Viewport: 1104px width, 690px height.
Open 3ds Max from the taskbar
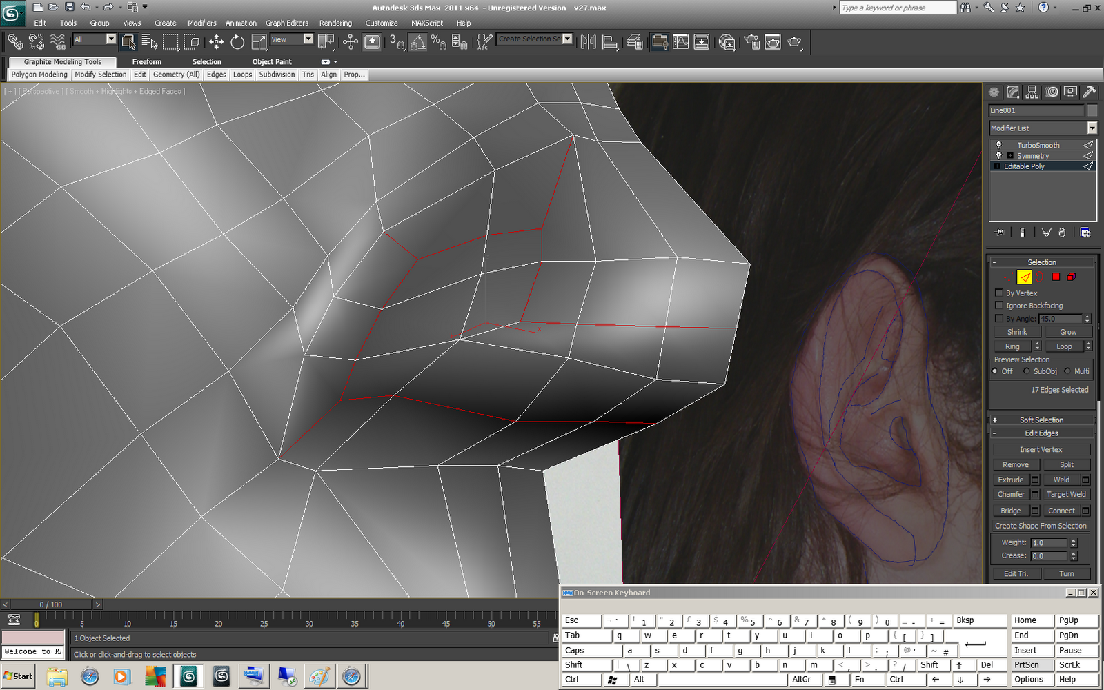pyautogui.click(x=188, y=676)
